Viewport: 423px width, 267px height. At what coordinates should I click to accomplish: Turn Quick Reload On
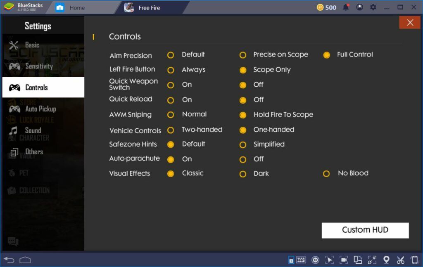(x=171, y=100)
